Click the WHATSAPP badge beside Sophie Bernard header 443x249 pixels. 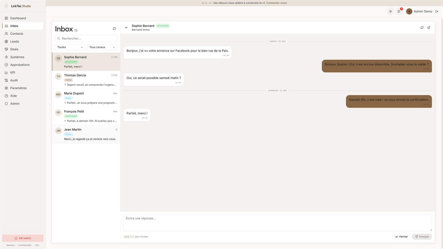click(163, 26)
